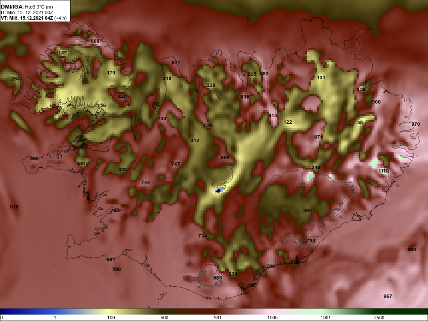Image resolution: width=428 pixels, height=321 pixels.
Task: Click the 265 map value
Action: point(252,74)
